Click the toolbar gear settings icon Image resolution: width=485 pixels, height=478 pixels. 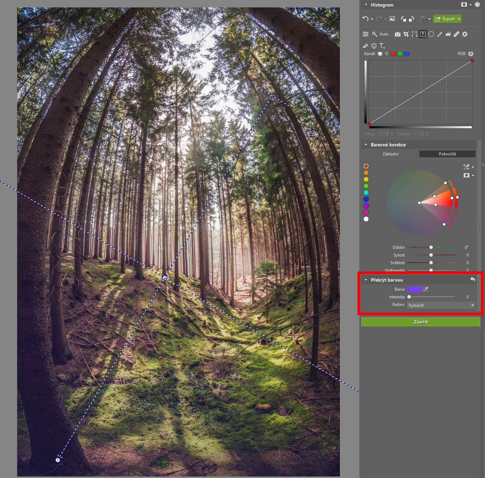tap(465, 34)
